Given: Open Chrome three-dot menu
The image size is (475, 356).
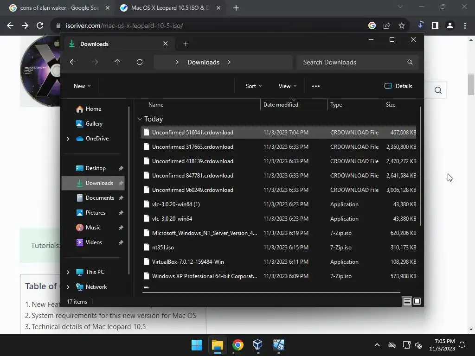Looking at the screenshot, I should point(465,26).
